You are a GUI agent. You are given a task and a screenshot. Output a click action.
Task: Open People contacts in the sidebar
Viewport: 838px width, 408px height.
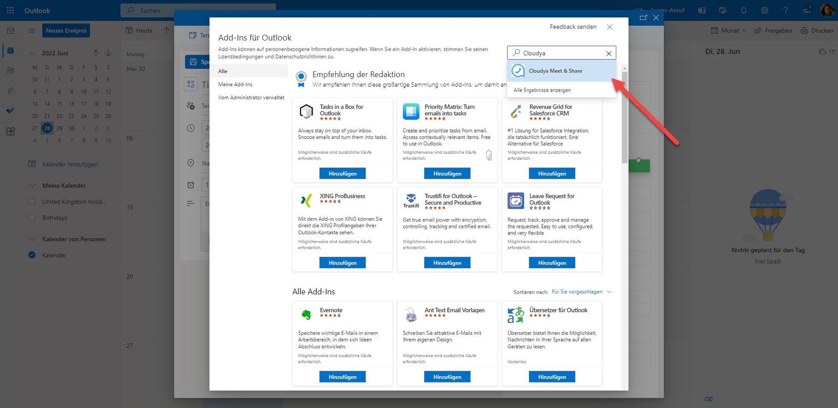tap(10, 70)
